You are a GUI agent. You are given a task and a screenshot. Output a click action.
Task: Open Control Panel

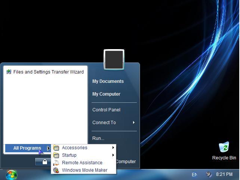tap(106, 110)
